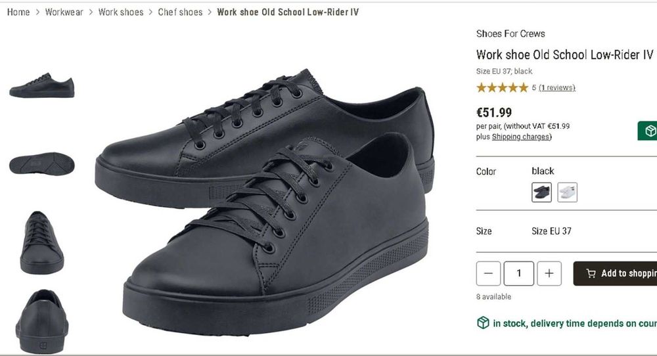This screenshot has width=657, height=356.
Task: Select the white shoe color swatch
Action: pyautogui.click(x=567, y=192)
